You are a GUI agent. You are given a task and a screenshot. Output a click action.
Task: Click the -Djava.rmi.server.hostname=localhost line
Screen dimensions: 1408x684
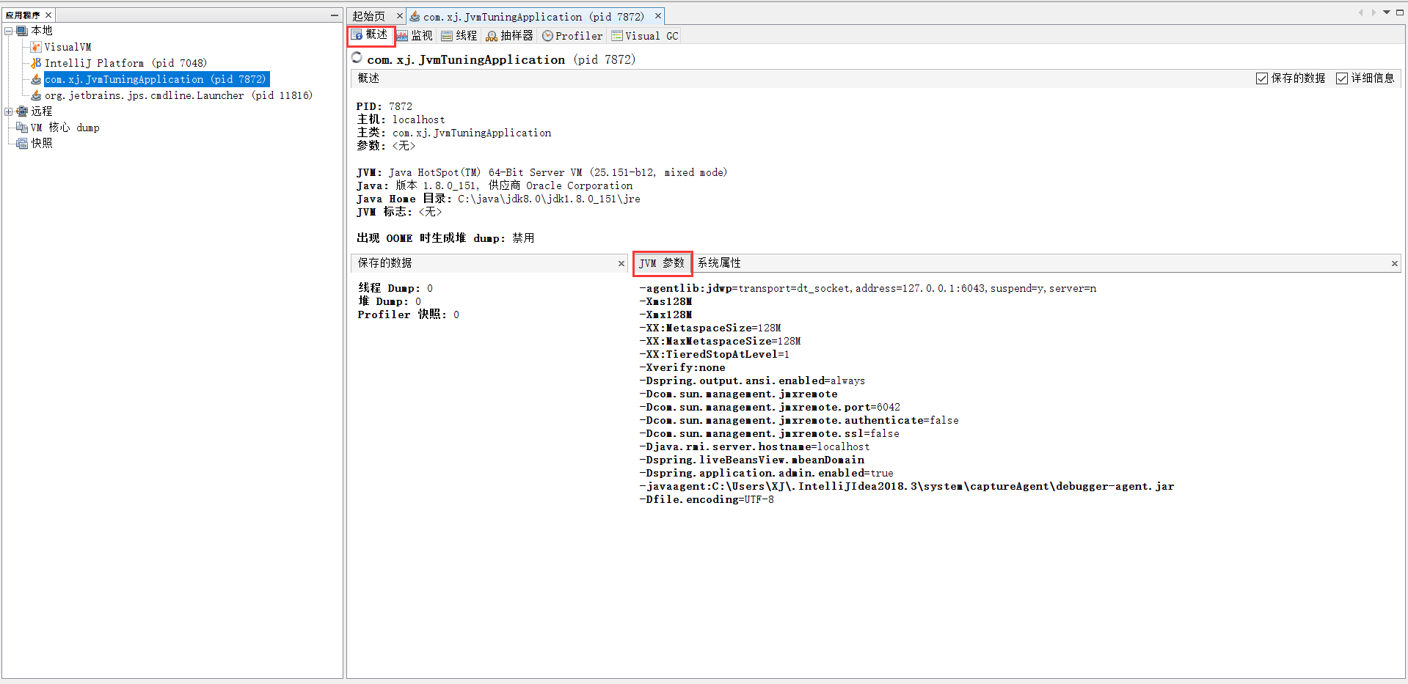tap(754, 447)
